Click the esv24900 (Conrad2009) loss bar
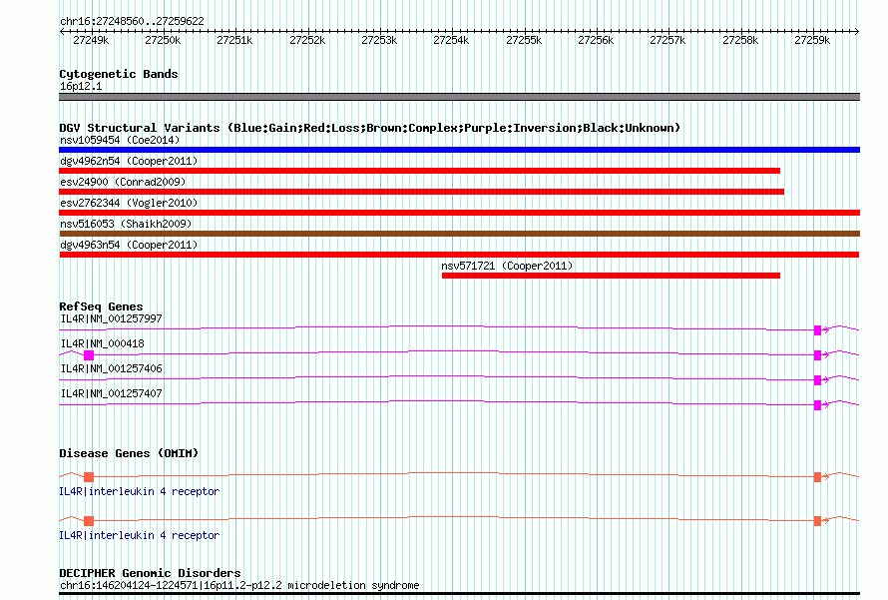 421,192
